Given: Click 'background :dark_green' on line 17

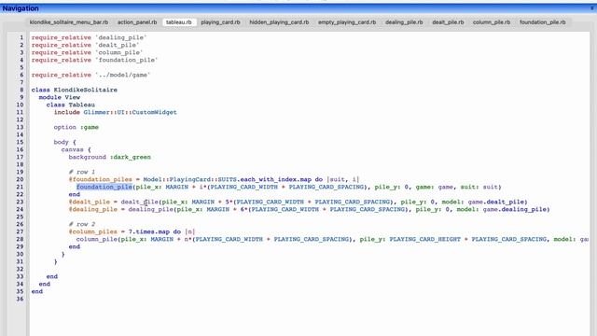Looking at the screenshot, I should pos(110,157).
